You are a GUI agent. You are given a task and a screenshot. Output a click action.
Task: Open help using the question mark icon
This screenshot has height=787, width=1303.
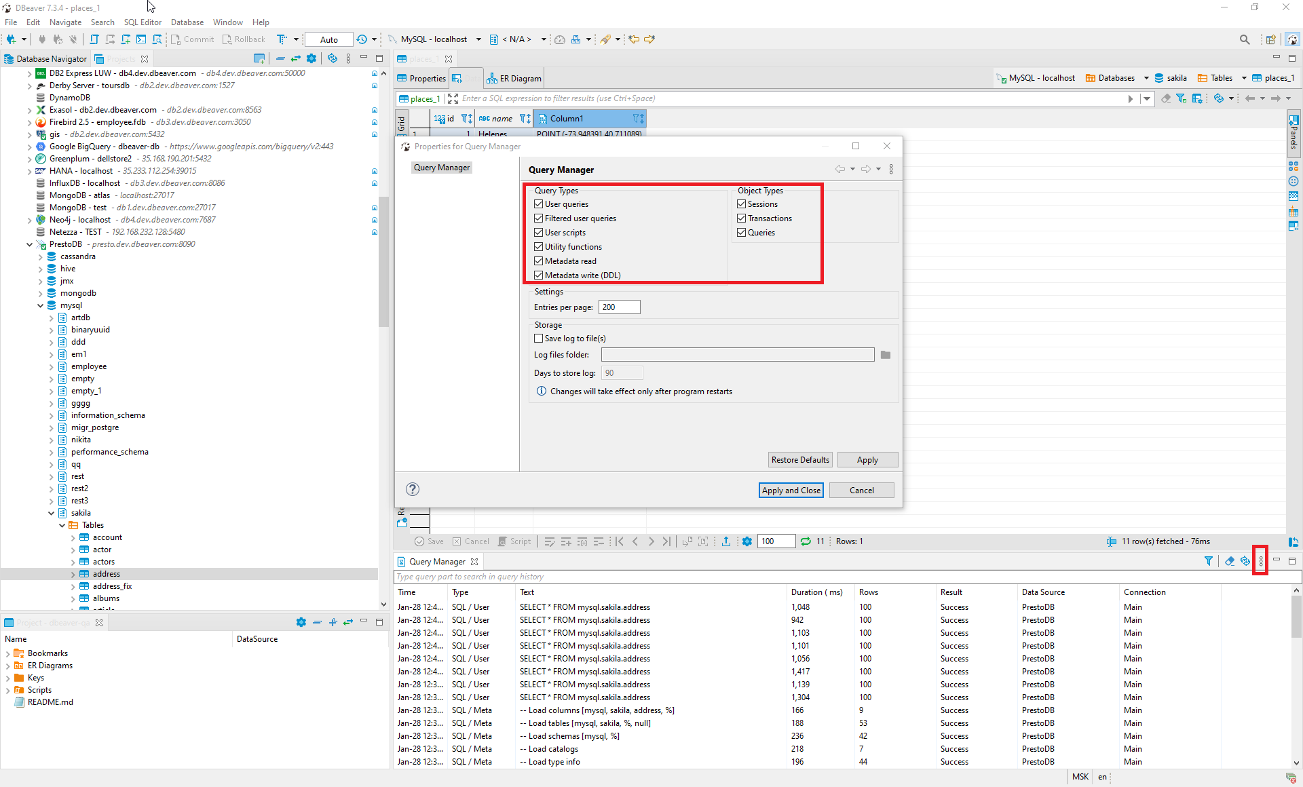point(413,488)
